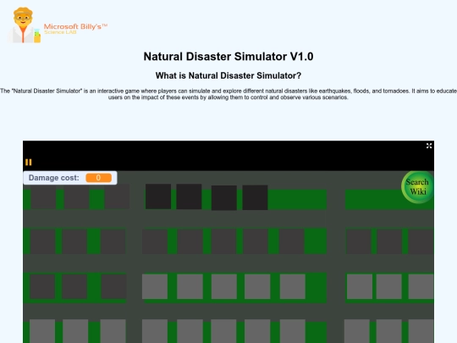Screen dimensions: 457x343
Task: Open the green Search Wiki button
Action: tap(417, 186)
